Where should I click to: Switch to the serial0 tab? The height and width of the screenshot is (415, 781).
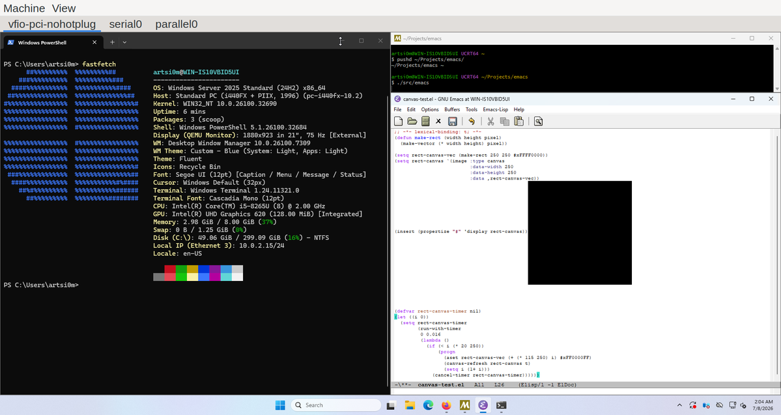coord(126,24)
